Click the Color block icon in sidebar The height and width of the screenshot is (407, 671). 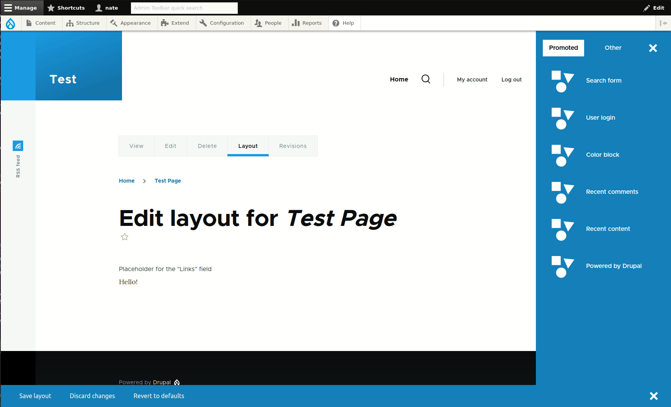coord(563,155)
